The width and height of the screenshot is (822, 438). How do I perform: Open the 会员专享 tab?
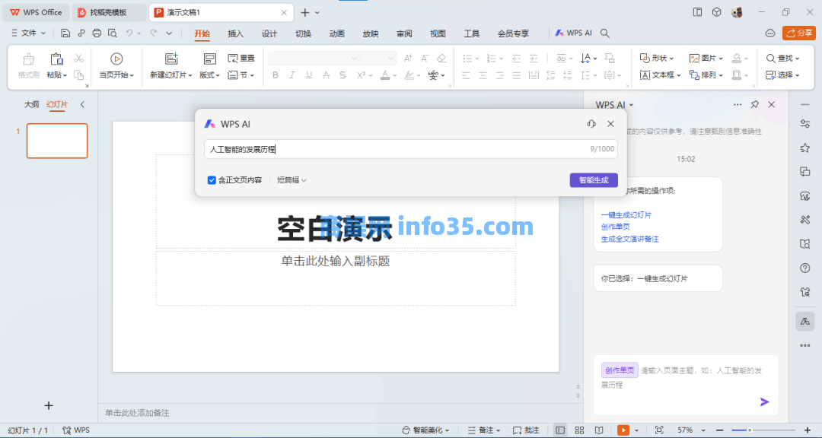pyautogui.click(x=513, y=33)
